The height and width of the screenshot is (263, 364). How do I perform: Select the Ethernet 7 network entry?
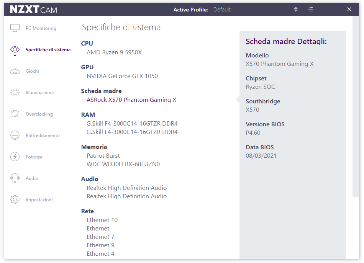click(100, 237)
